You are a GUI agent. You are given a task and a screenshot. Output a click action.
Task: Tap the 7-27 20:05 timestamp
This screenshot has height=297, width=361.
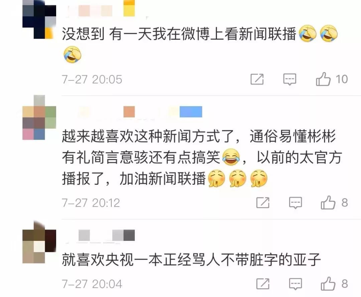click(92, 80)
